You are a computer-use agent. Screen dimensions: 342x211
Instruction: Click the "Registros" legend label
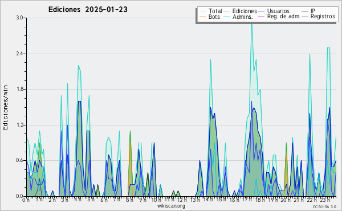[x=323, y=17]
